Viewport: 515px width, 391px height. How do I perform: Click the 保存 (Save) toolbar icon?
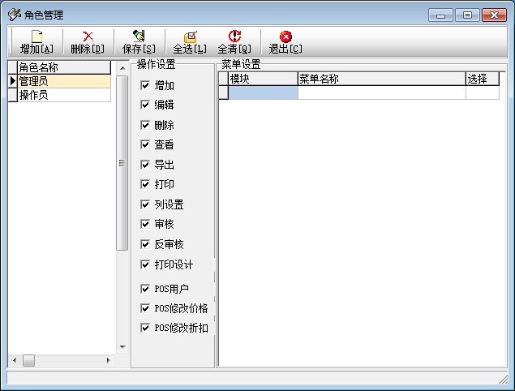(x=139, y=37)
